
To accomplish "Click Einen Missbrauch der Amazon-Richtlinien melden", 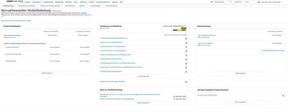I will (x=16, y=21).
